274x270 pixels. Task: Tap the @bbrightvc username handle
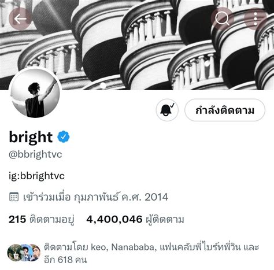[x=35, y=154]
